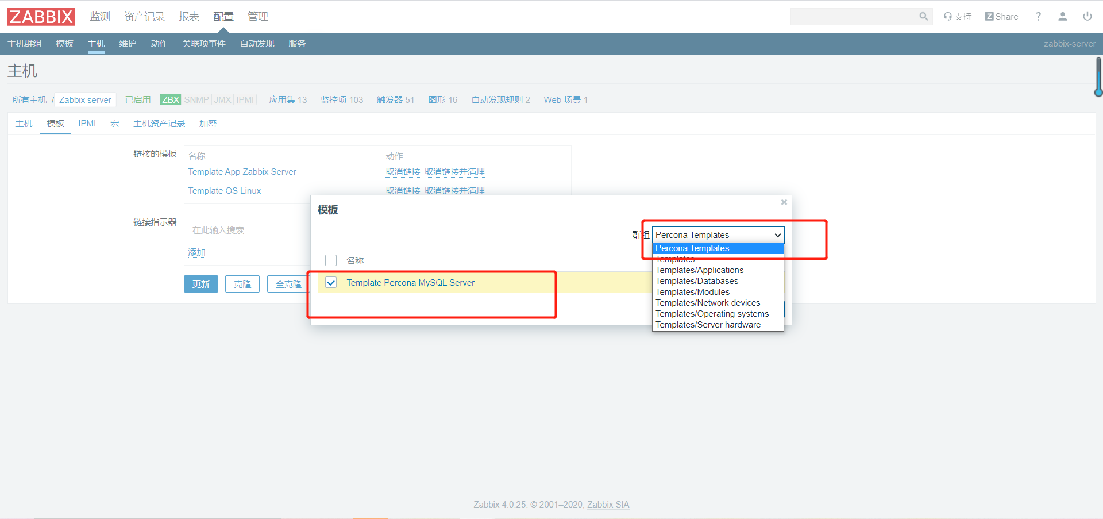Choose Templates/Applications group option

(718, 270)
